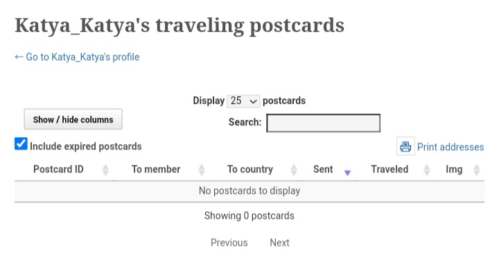Click the Previous pagination button

229,242
